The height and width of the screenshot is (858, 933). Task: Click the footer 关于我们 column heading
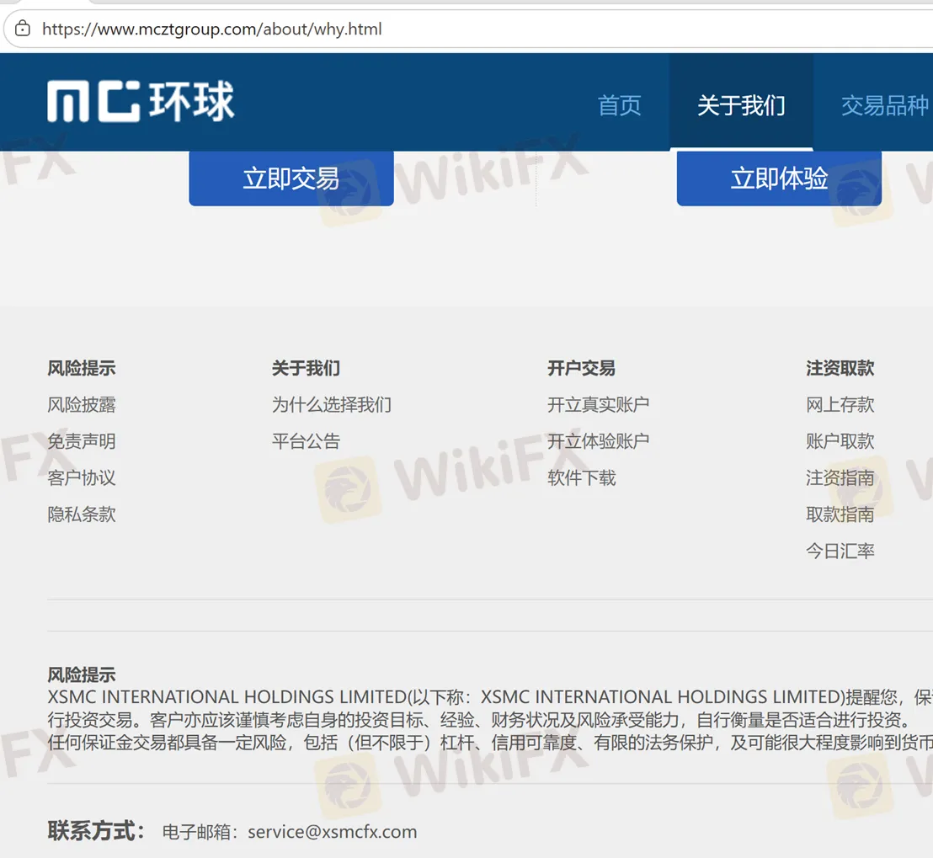306,368
